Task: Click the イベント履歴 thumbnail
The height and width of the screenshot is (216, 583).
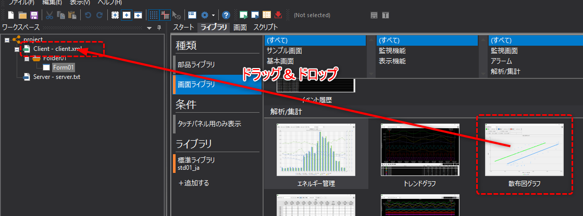Action: coord(316,85)
